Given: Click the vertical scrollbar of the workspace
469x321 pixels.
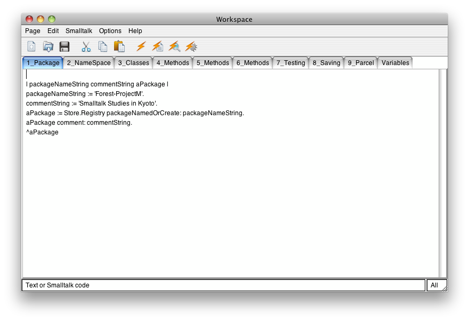Looking at the screenshot, I should 443,173.
